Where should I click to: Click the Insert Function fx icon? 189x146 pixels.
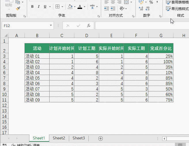[89, 26]
